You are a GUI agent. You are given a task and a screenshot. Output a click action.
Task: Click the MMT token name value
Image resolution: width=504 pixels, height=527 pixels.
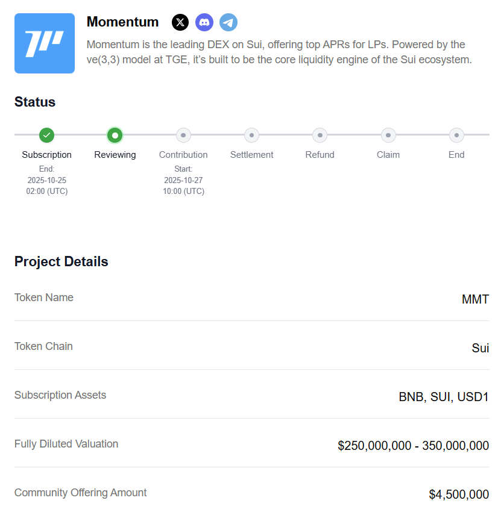click(475, 299)
